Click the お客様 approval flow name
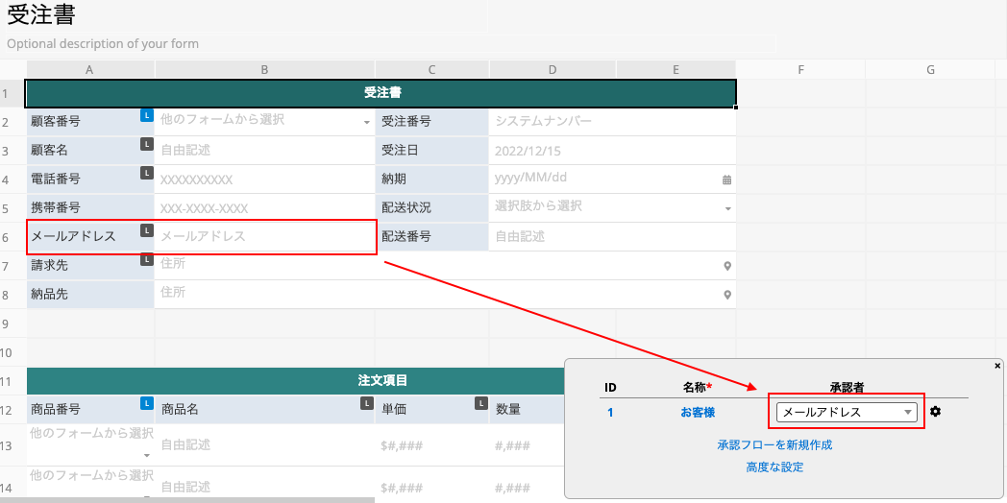This screenshot has width=1007, height=503. [697, 413]
